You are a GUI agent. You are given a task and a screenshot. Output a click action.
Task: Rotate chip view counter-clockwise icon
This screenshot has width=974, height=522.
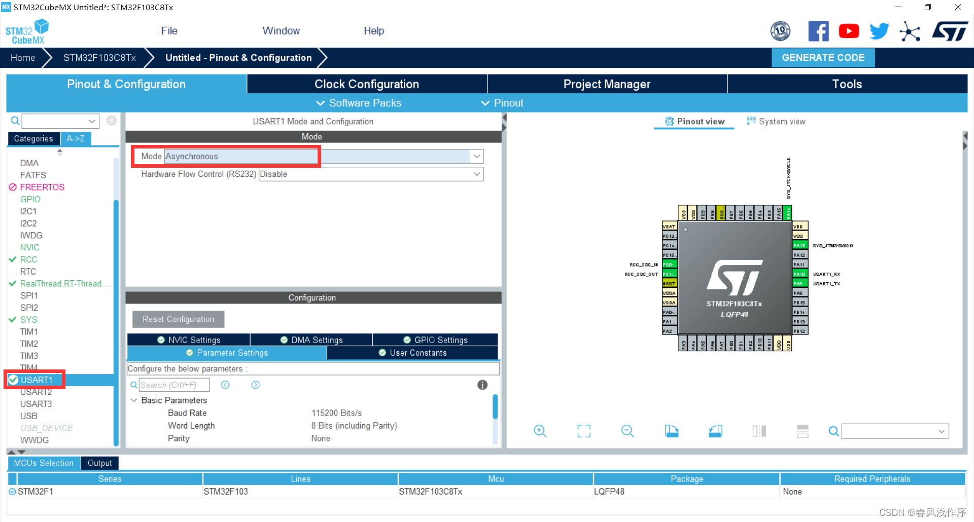click(715, 431)
